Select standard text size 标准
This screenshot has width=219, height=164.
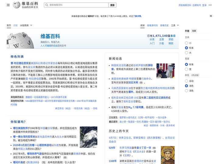point(186,48)
